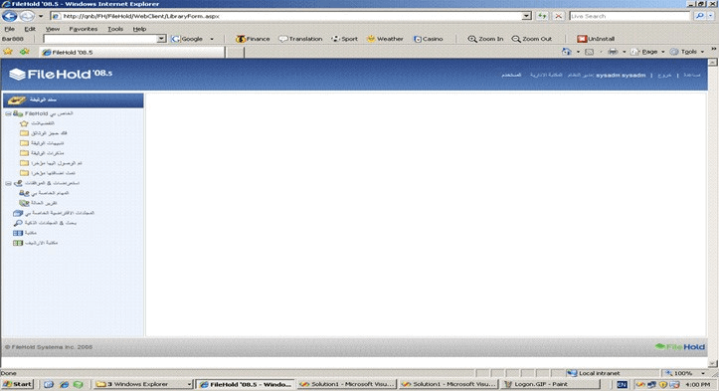Open the address bar dropdown arrow

click(527, 16)
